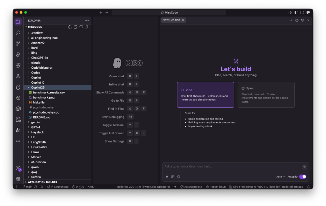Expand the gemini folder
The image size is (326, 206).
click(58, 122)
